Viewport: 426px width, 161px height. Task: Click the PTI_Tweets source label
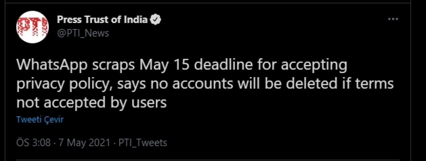[x=143, y=143]
